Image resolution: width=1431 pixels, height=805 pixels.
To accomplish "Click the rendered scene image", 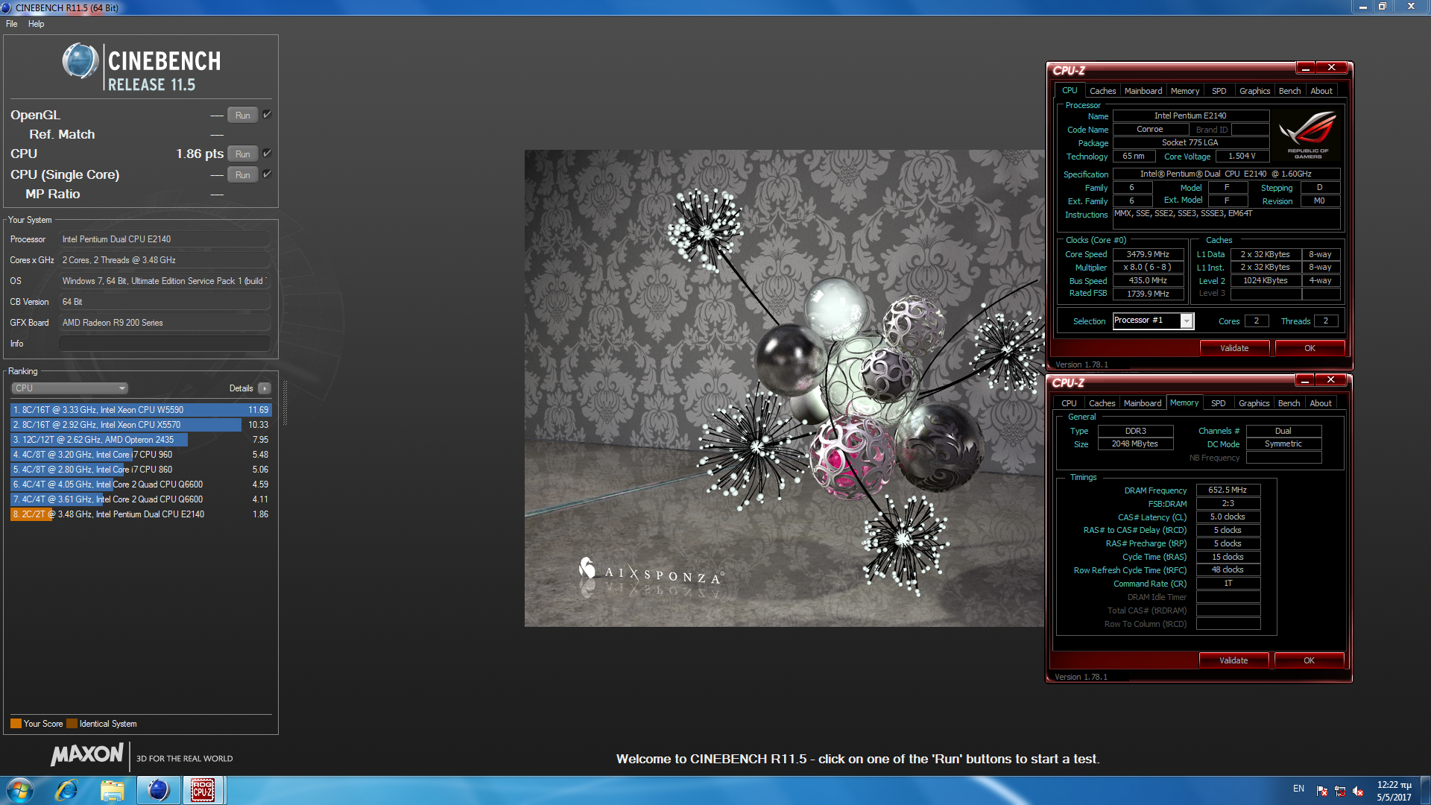I will pyautogui.click(x=784, y=388).
